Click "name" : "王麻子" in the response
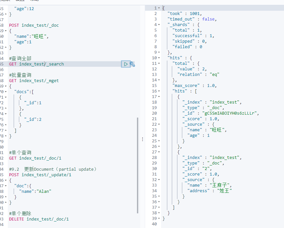The width and height of the screenshot is (284, 228). point(209,185)
